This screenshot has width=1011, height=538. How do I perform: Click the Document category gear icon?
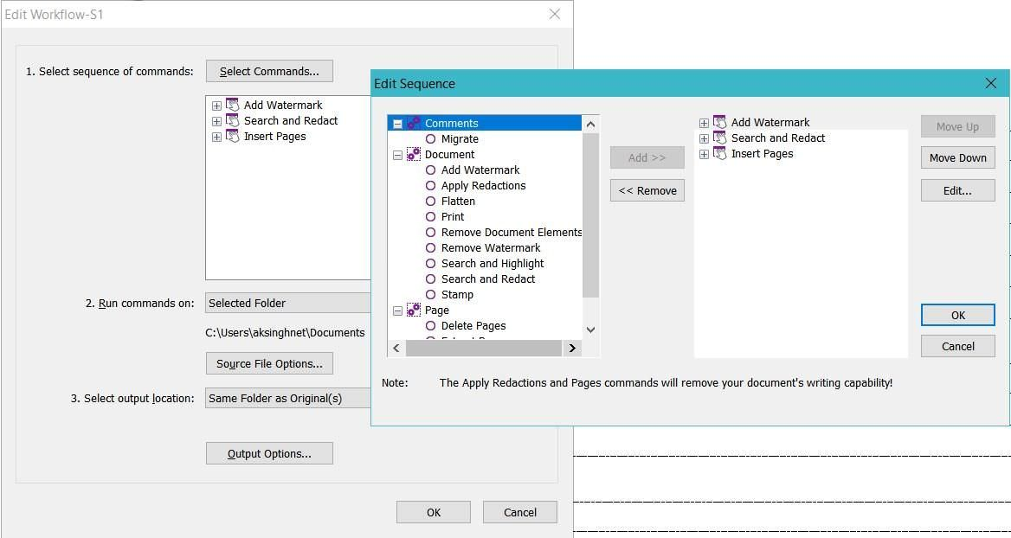(414, 154)
